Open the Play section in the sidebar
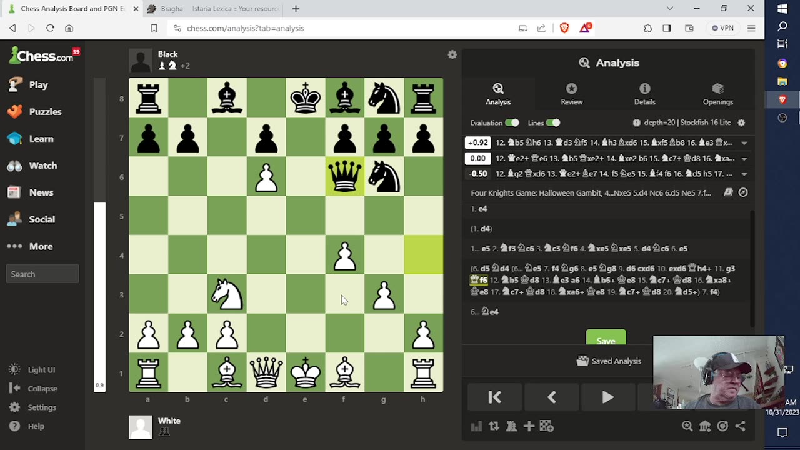The width and height of the screenshot is (800, 450). (27, 84)
